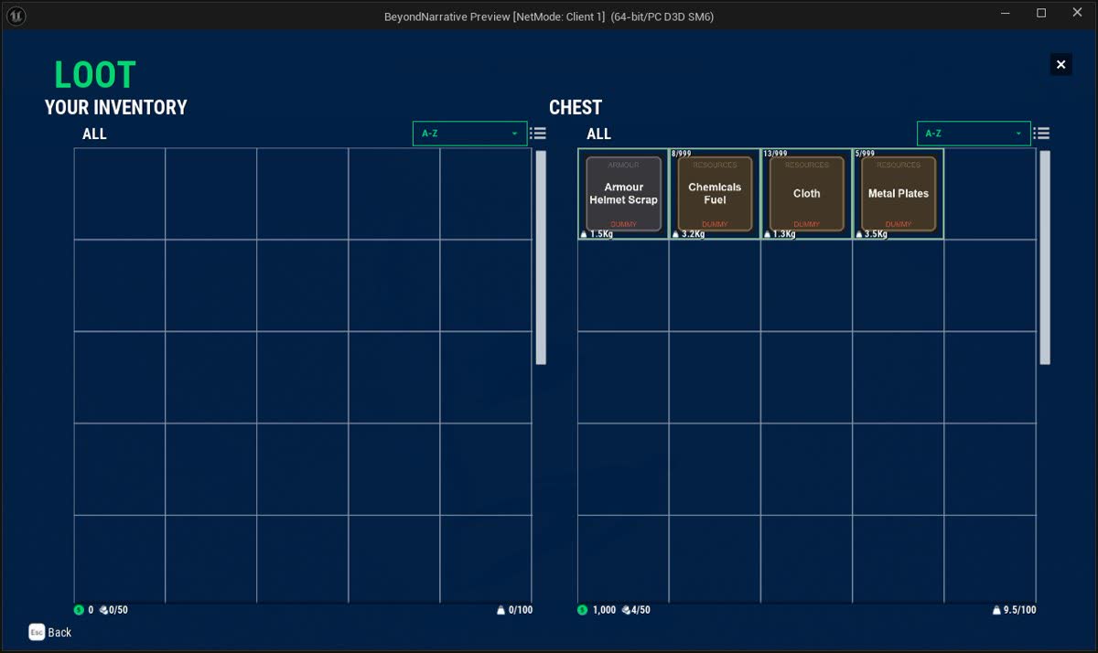Click the 3.5Kg weight label
1098x653 pixels.
coord(877,234)
